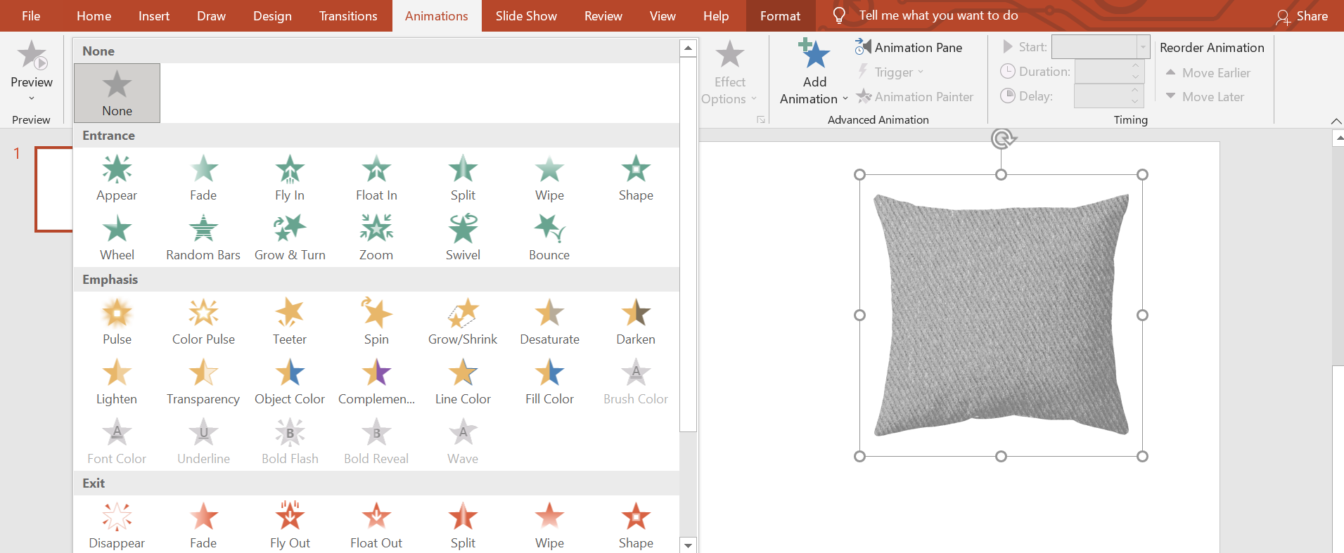Expand the Preview button dropdown arrow

coord(32,98)
